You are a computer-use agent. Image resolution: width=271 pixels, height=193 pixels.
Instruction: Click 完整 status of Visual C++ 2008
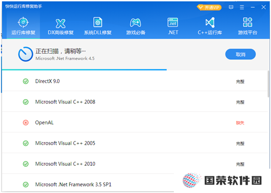[240, 102]
